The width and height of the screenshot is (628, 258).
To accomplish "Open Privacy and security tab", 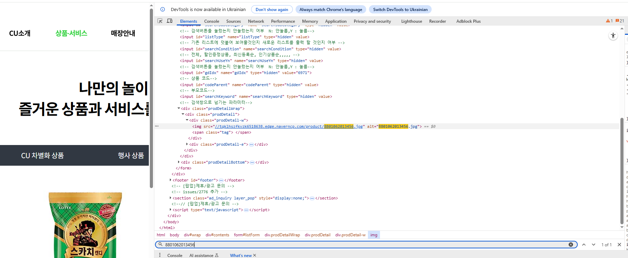I will coord(372,21).
